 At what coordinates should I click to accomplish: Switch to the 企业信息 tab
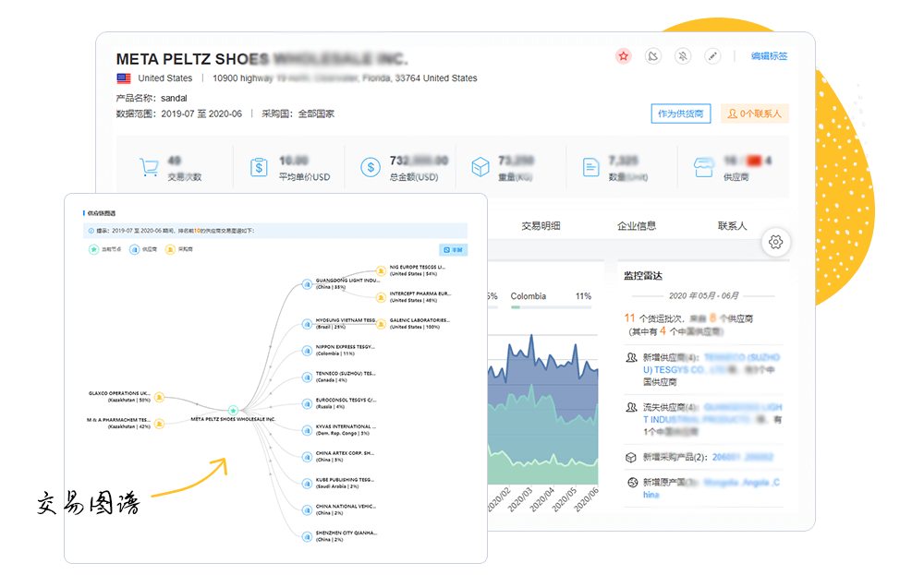(637, 226)
